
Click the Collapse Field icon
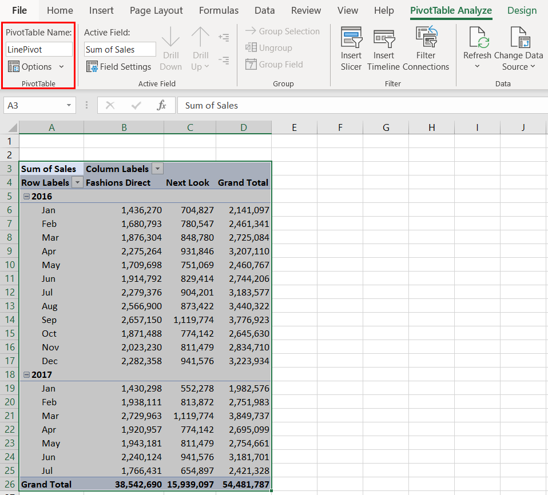tap(224, 60)
